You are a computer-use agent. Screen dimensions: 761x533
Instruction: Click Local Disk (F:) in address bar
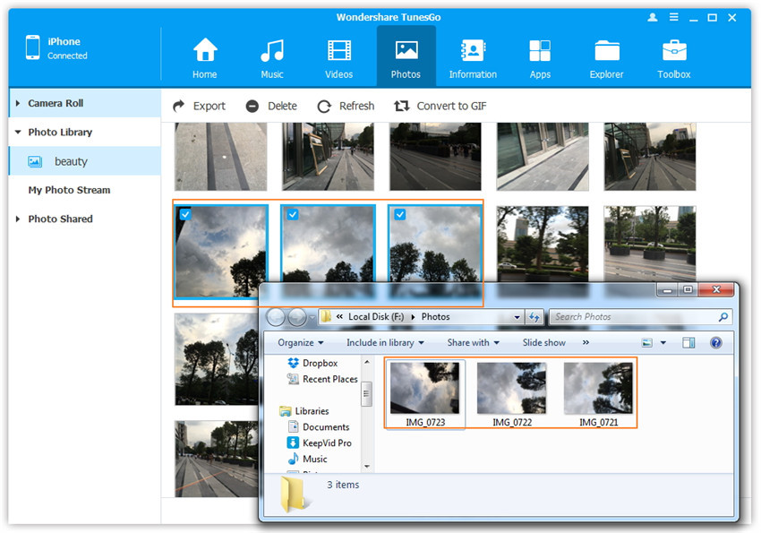pos(376,317)
